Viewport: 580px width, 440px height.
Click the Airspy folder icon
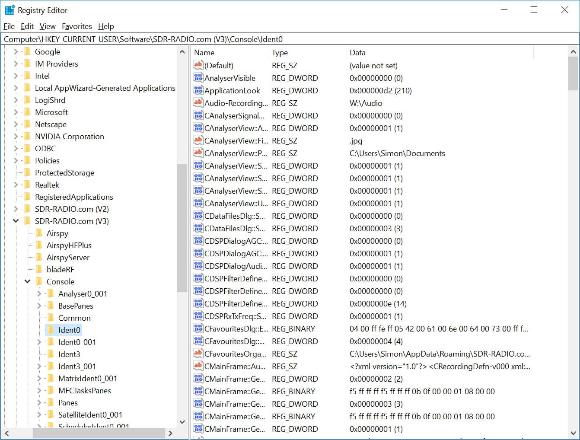point(39,233)
